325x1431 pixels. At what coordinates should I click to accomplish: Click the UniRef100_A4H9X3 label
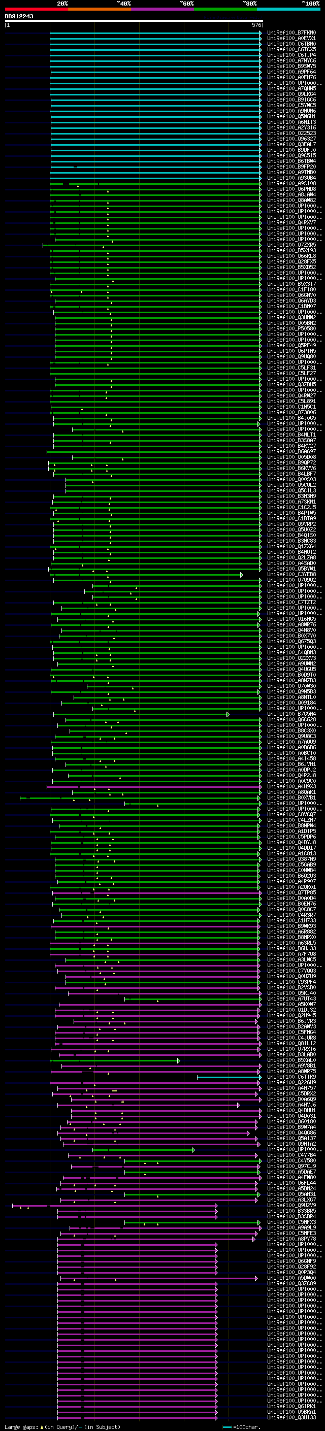tap(291, 787)
